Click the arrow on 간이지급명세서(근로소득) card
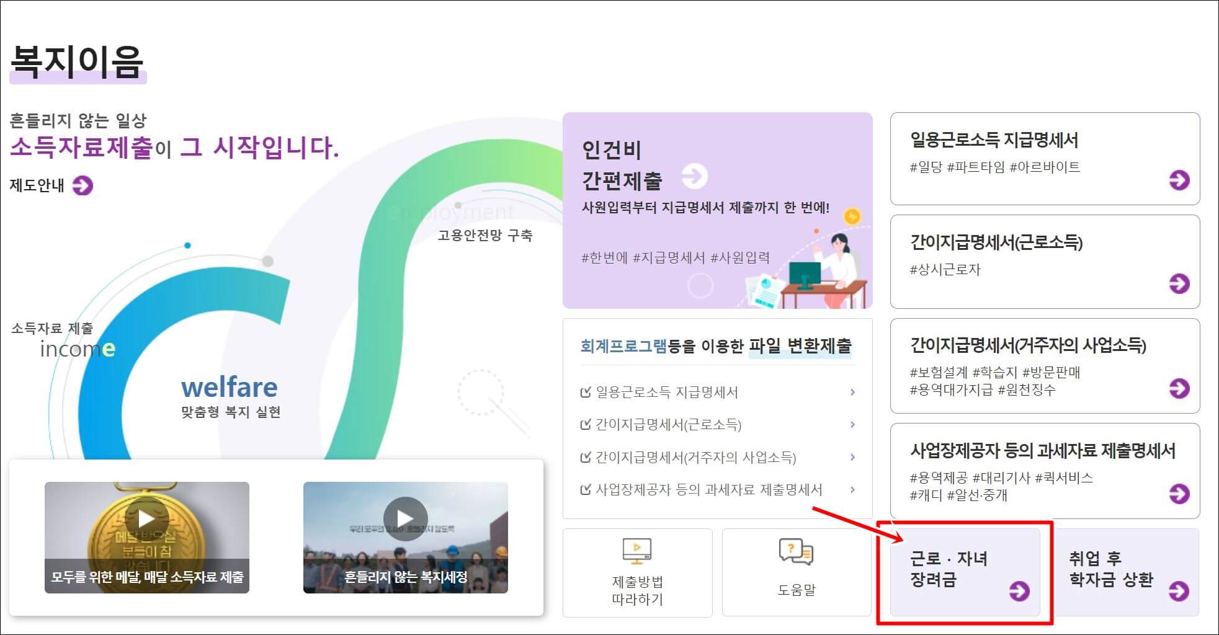 coord(1179,283)
